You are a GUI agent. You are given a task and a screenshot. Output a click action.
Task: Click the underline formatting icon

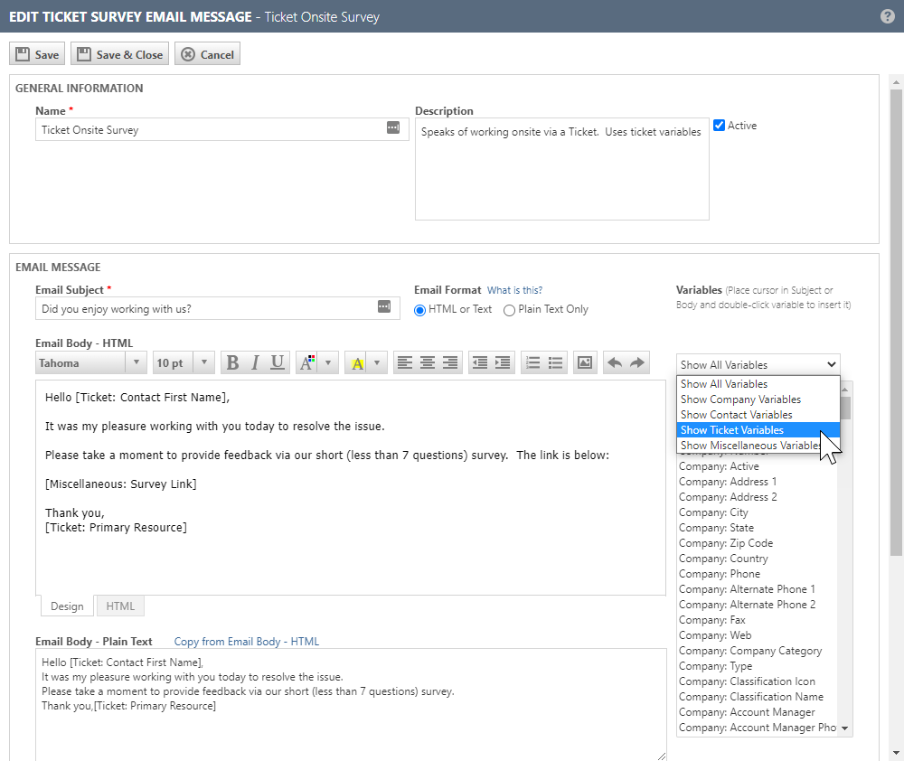tap(278, 363)
